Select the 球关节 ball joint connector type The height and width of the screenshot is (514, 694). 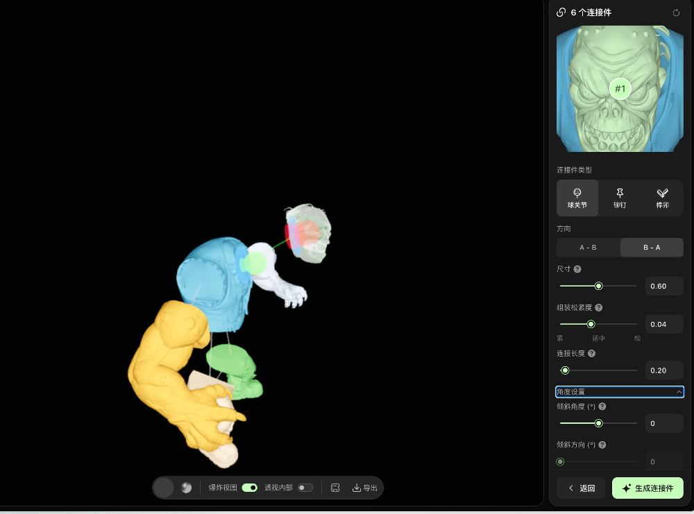click(x=577, y=198)
